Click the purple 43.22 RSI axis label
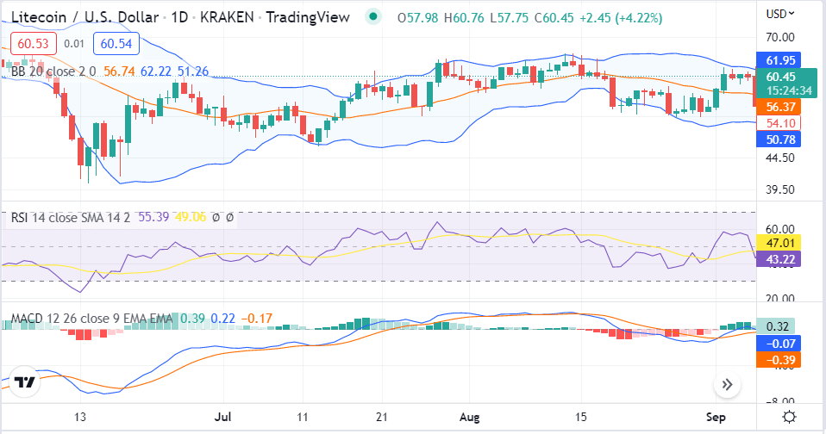The width and height of the screenshot is (826, 434). click(779, 258)
